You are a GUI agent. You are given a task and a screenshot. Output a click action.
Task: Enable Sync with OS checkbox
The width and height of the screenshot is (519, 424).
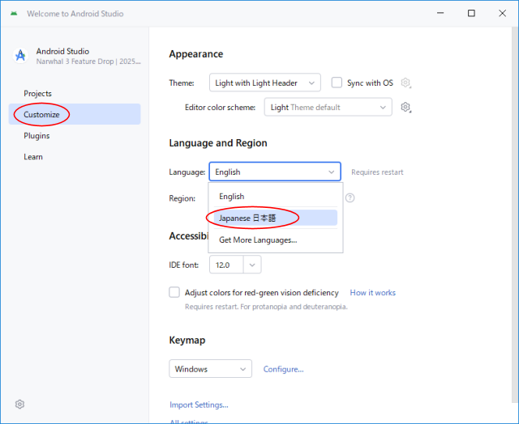coord(337,83)
